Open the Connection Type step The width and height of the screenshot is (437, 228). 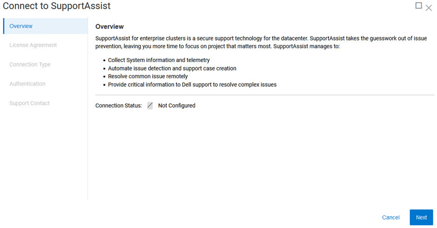pos(30,64)
